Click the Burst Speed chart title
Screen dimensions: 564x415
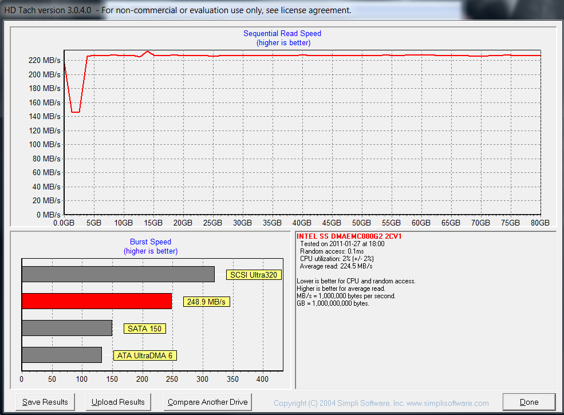pos(150,242)
